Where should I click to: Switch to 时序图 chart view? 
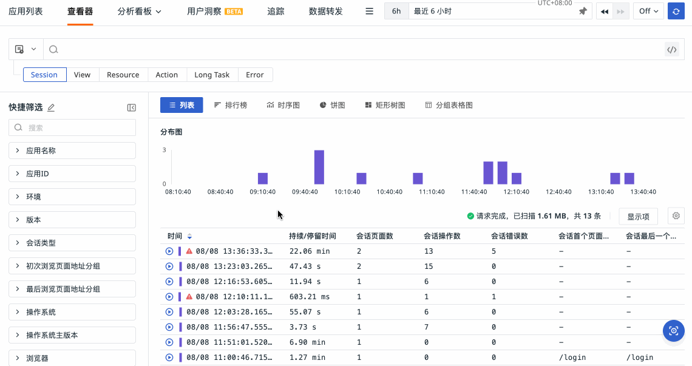(x=283, y=105)
